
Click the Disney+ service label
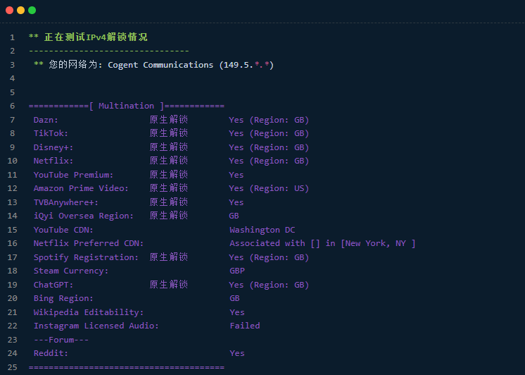[53, 147]
